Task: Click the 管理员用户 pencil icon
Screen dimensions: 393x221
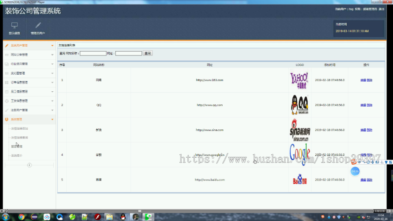Action: pos(38,25)
